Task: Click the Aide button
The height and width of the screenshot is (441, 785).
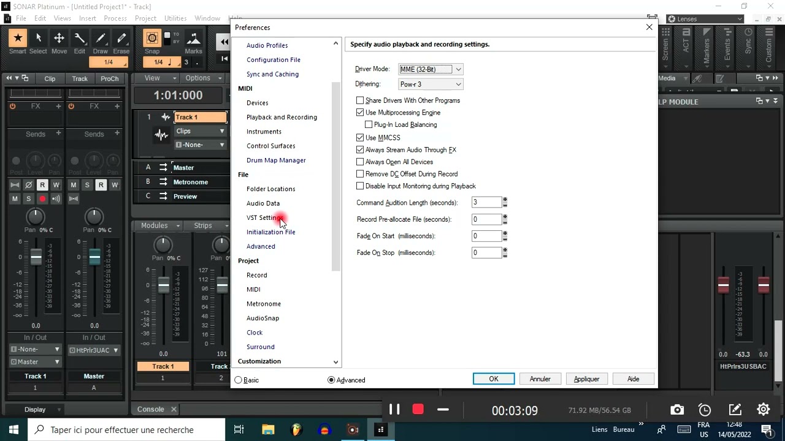Action: 634,379
